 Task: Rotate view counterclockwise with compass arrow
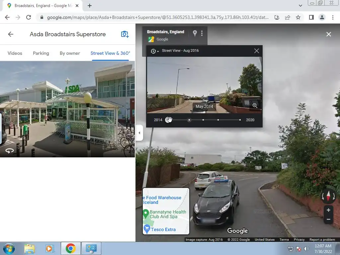[323, 197]
